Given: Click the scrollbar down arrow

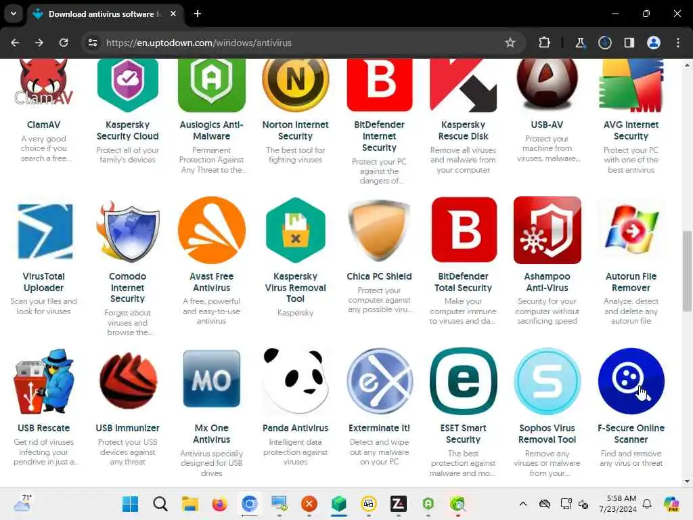Looking at the screenshot, I should point(687,481).
